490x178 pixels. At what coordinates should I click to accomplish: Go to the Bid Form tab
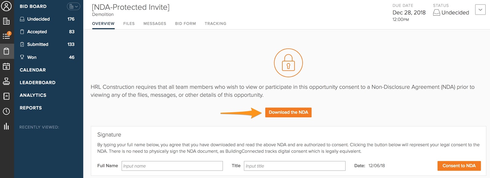point(185,24)
